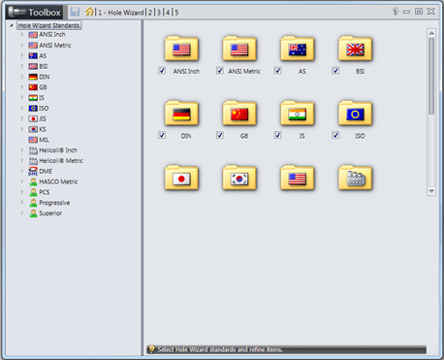Uncheck the ANSI Inch checkbox
This screenshot has width=444, height=360.
(x=162, y=71)
